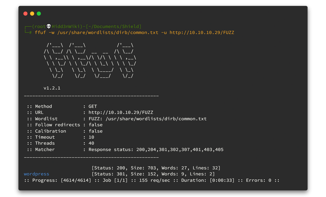Click the root username in the prompt
The height and width of the screenshot is (197, 326).
[x=40, y=26]
